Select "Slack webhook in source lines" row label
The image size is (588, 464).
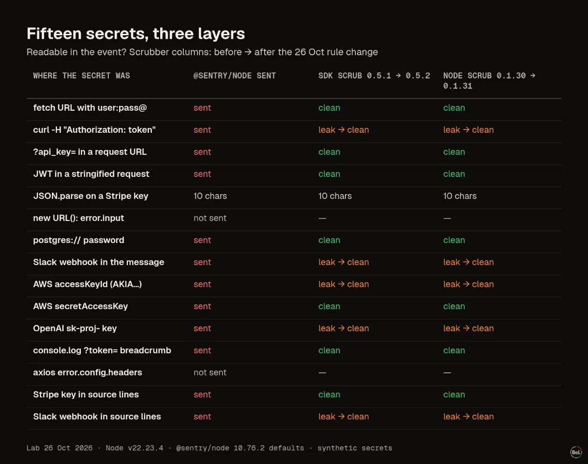point(97,416)
